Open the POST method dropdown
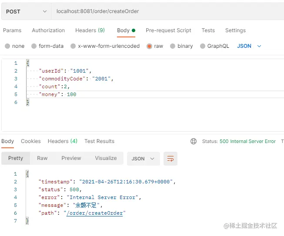284x236 pixels. tap(26, 11)
